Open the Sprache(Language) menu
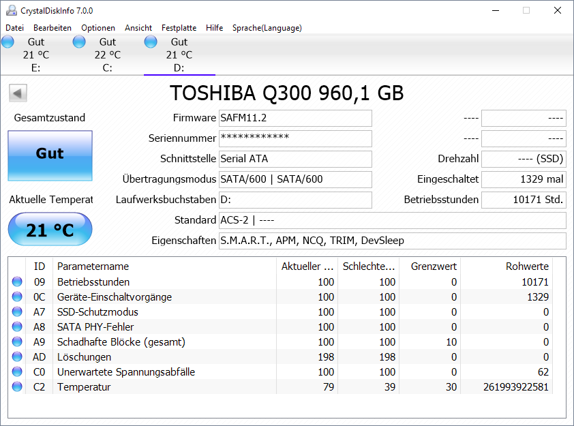This screenshot has height=426, width=574. coord(267,28)
